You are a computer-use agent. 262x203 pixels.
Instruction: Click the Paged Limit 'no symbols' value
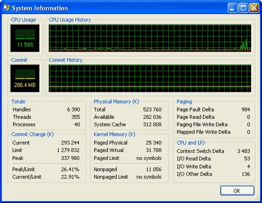(x=149, y=158)
